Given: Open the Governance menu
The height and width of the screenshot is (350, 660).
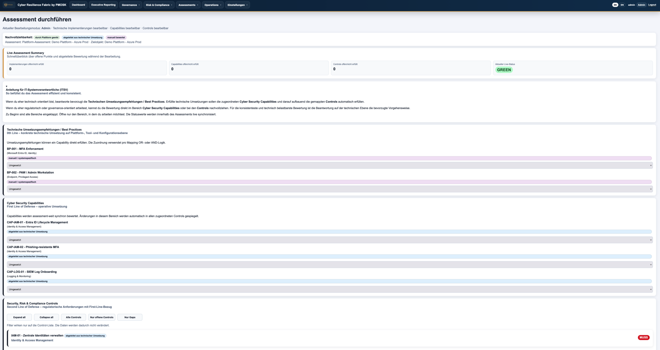Looking at the screenshot, I should click(131, 5).
